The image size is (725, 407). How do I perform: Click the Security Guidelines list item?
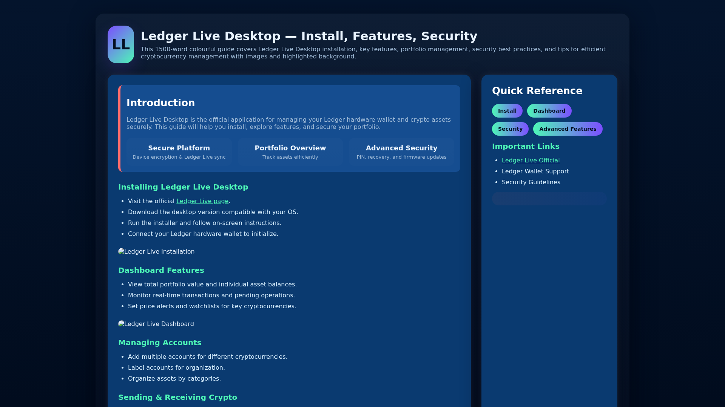point(531,182)
